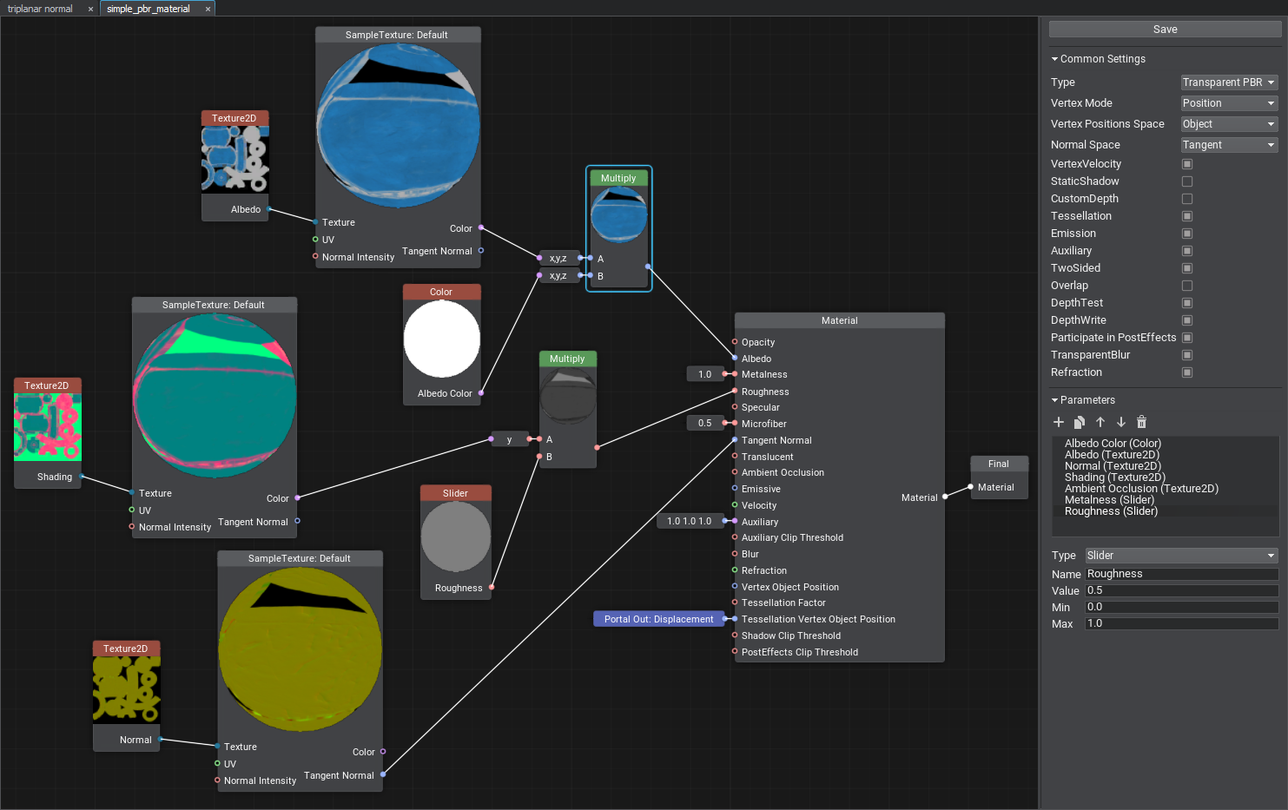Select the Roughness (Slider) parameter
Viewport: 1288px width, 810px height.
tap(1111, 511)
